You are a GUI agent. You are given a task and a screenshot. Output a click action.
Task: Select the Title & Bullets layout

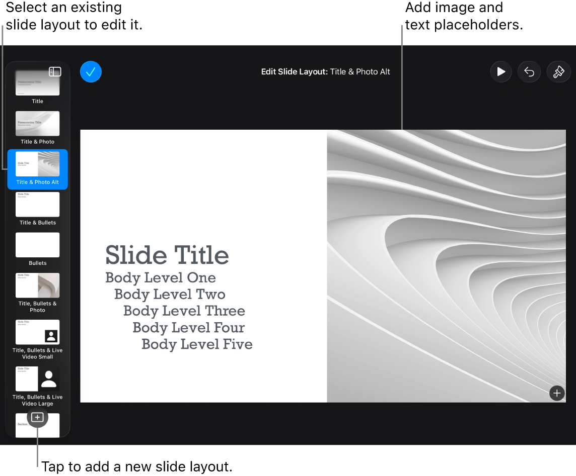pyautogui.click(x=37, y=204)
